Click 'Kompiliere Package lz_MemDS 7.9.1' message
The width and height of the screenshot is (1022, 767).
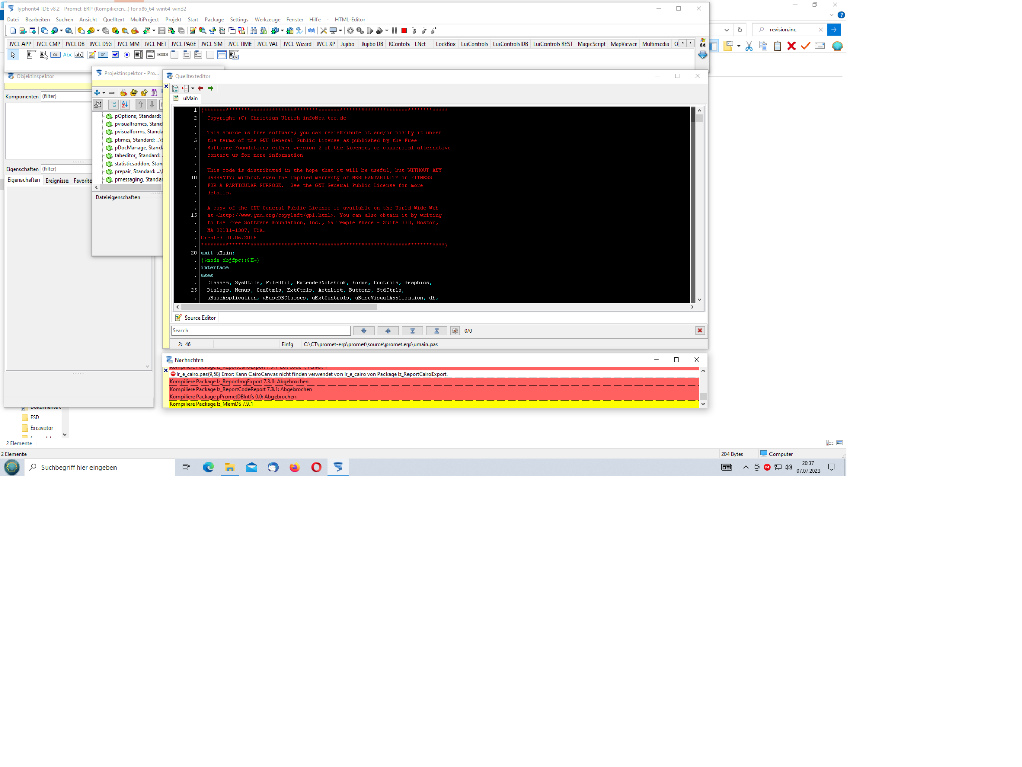click(434, 404)
